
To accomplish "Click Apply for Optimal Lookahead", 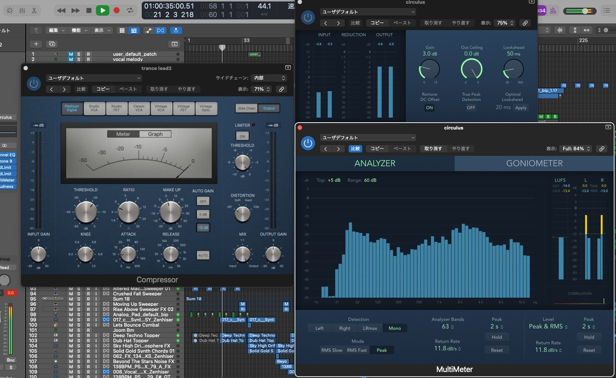I will [521, 107].
